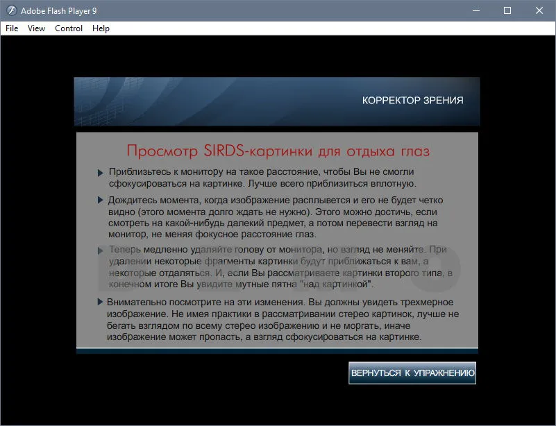Click the first arrow bullet before Приблизьтесь

[x=101, y=173]
